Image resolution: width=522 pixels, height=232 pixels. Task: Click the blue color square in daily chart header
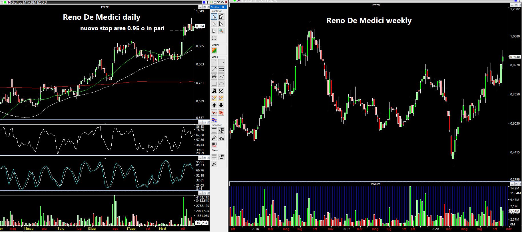coord(204,2)
